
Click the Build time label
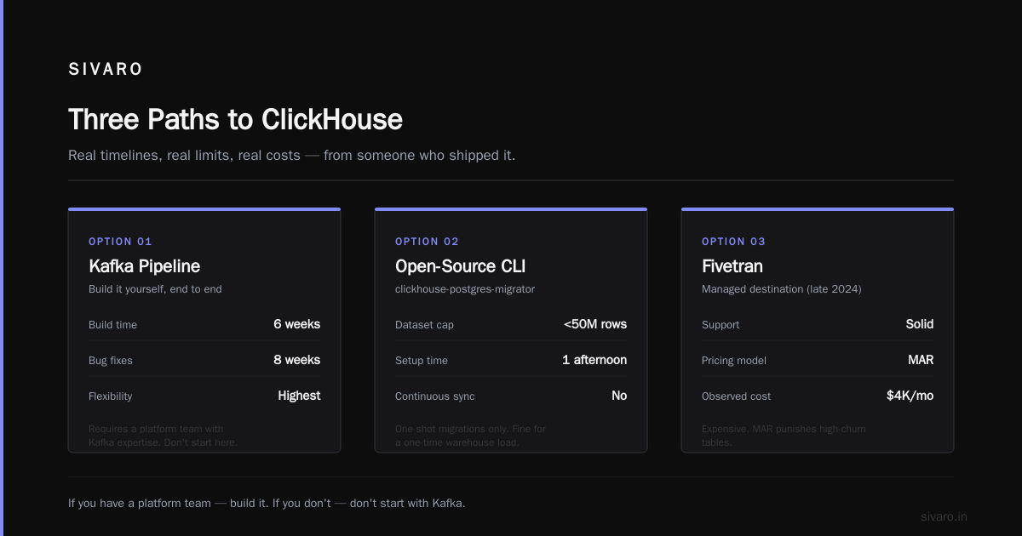(112, 325)
